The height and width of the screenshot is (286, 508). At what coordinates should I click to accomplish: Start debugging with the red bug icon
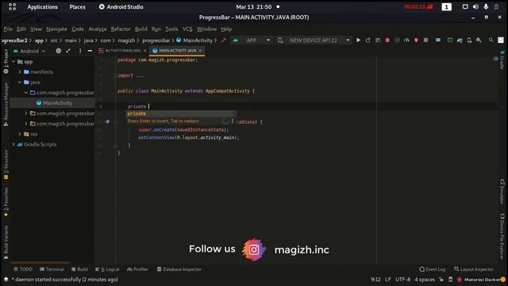point(387,41)
